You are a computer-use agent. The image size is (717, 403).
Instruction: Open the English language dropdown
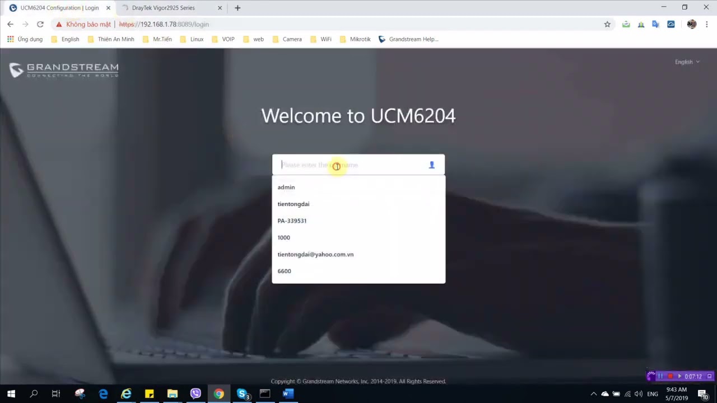687,62
